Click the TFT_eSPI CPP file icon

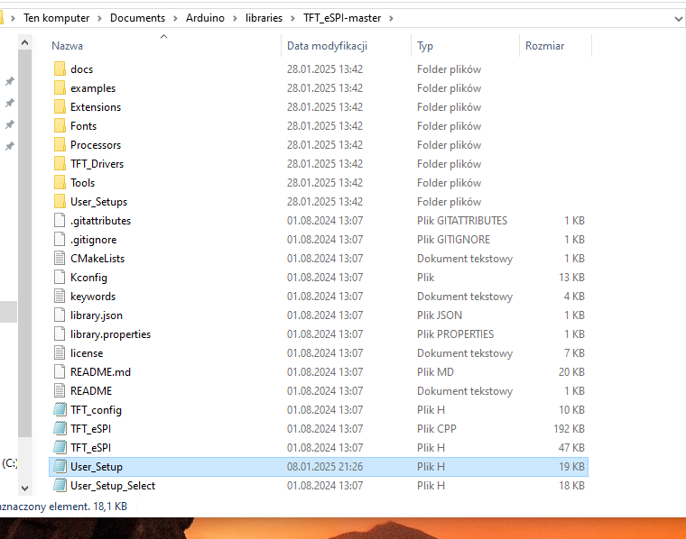coord(60,428)
